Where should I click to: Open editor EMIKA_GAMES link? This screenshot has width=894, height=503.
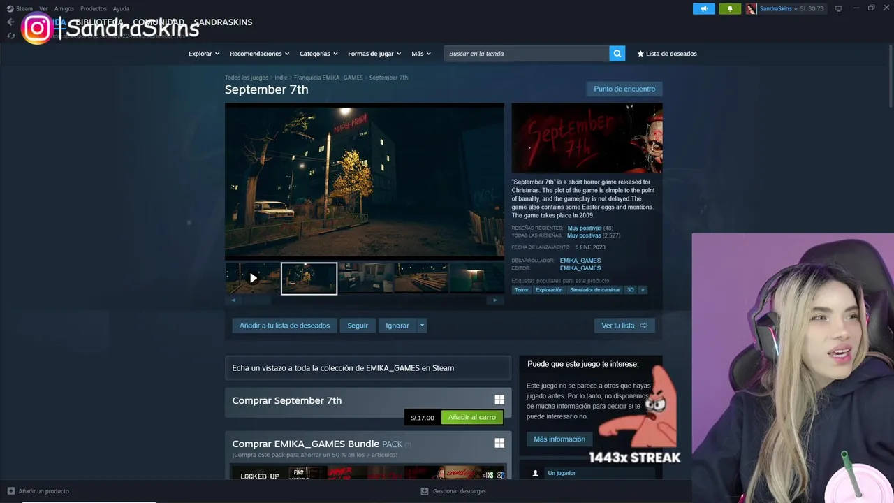pyautogui.click(x=580, y=268)
